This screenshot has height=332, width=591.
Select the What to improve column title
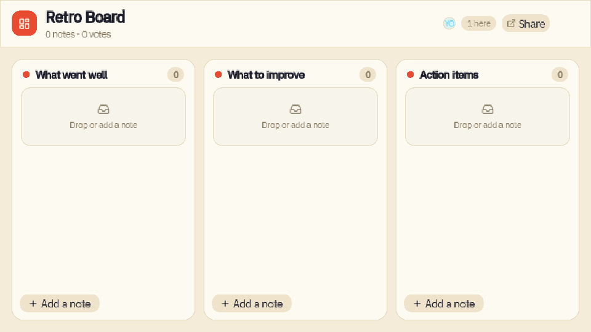(266, 75)
